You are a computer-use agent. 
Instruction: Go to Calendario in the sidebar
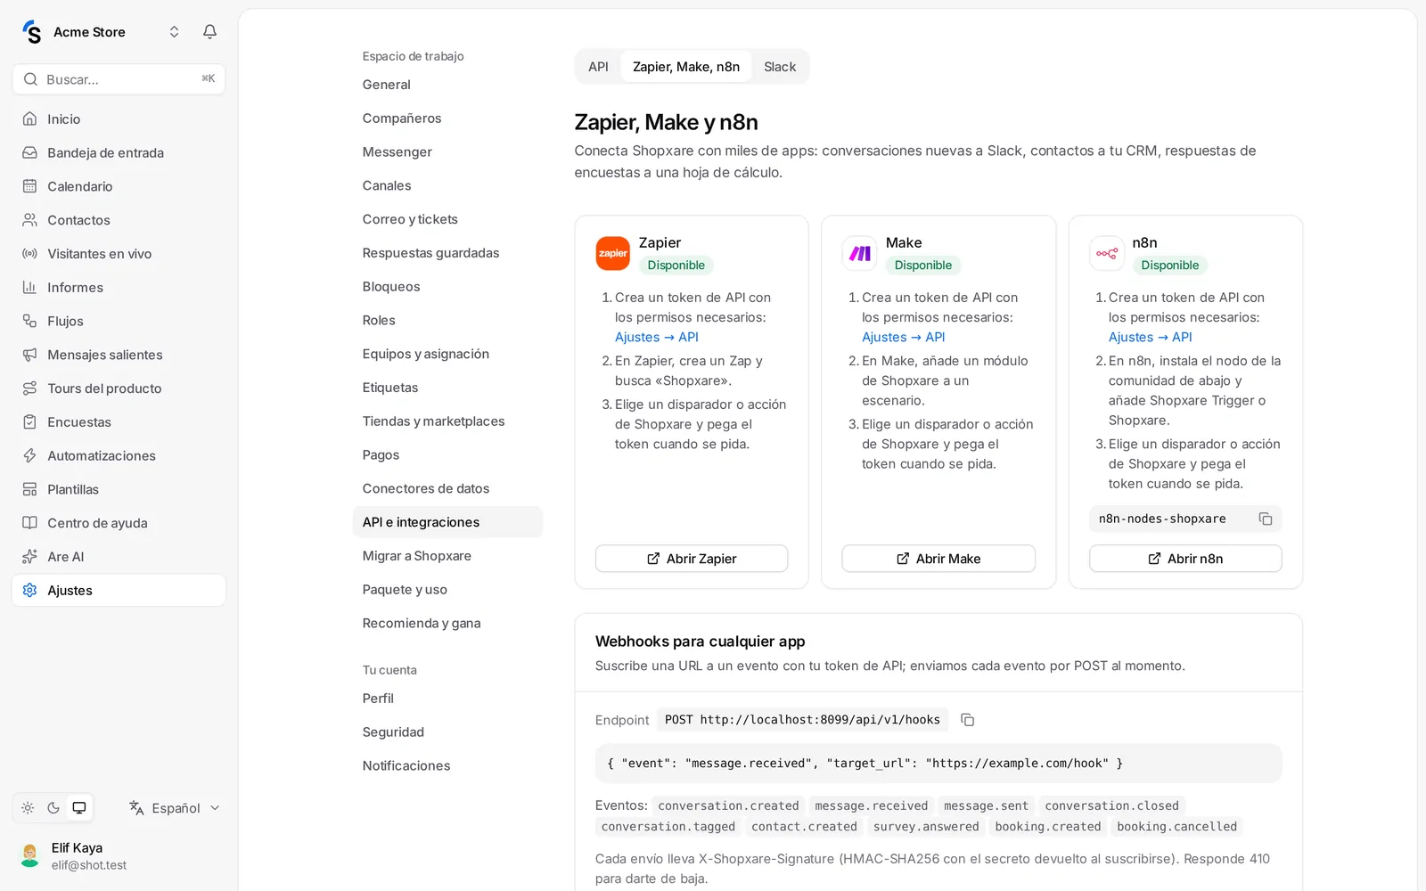119,186
